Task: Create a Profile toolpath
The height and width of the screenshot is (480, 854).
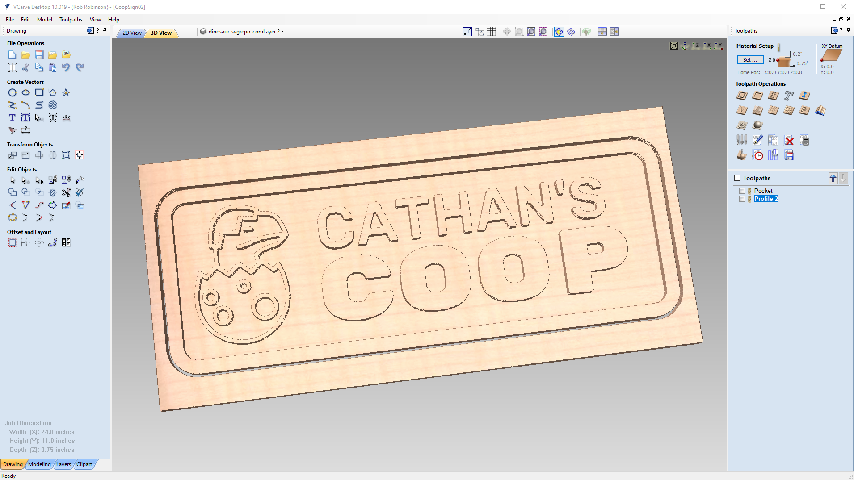Action: point(742,96)
